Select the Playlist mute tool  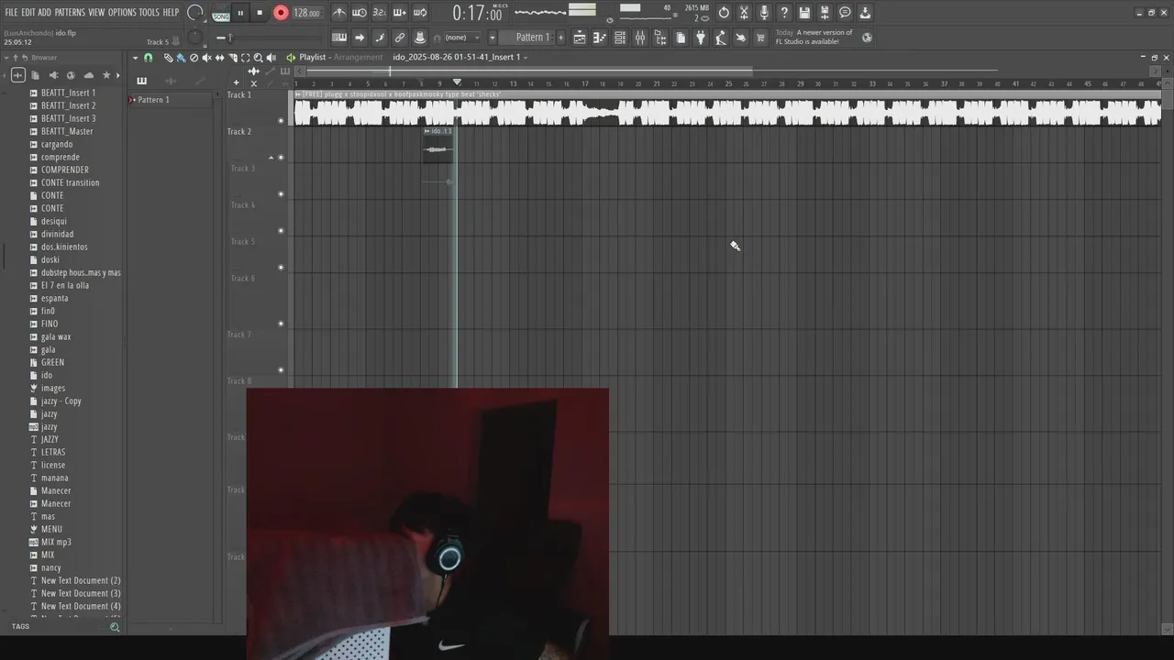point(206,58)
